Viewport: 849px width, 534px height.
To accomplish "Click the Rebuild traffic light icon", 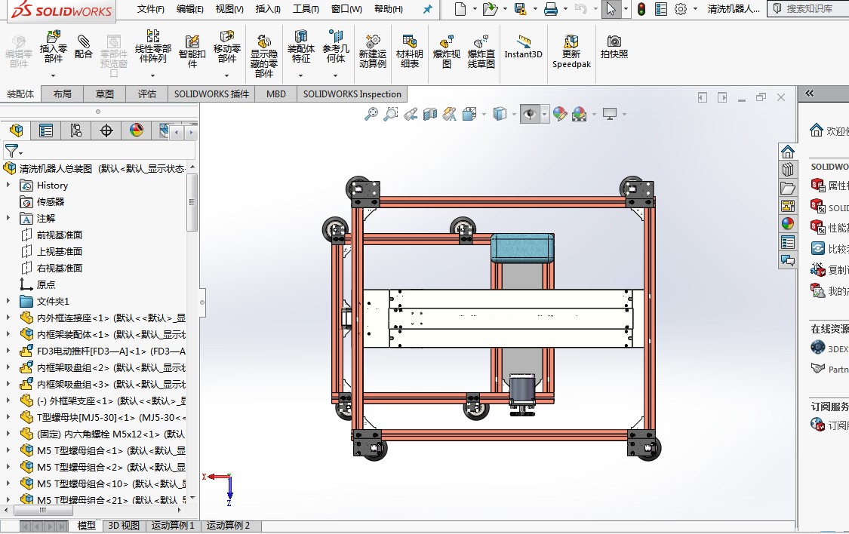I will [x=641, y=8].
